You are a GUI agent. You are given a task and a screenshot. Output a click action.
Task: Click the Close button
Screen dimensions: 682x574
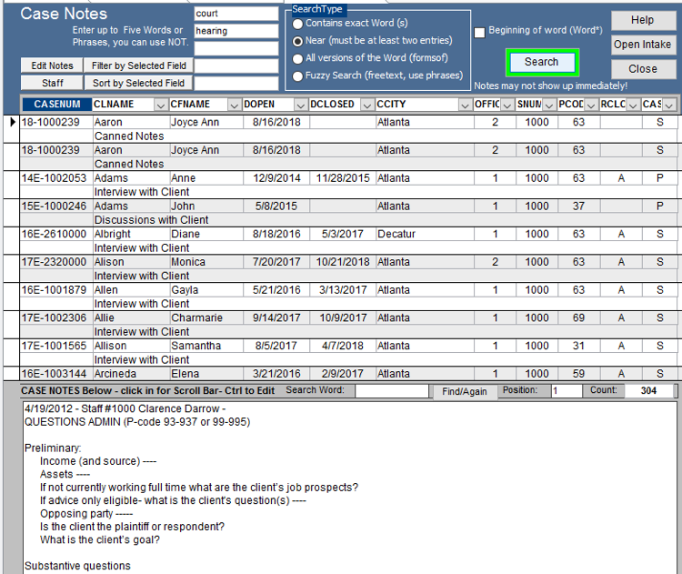click(x=642, y=68)
